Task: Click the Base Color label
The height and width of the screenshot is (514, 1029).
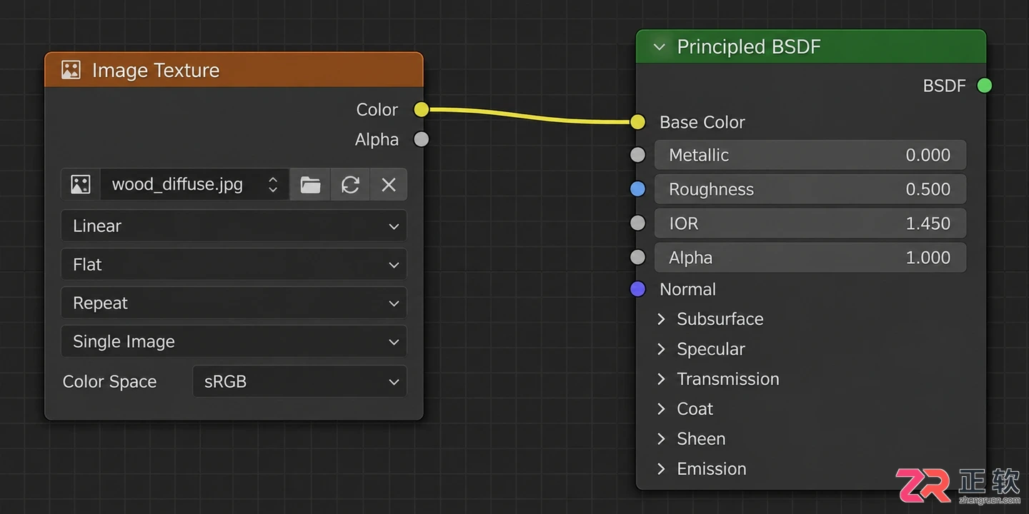Action: click(702, 122)
